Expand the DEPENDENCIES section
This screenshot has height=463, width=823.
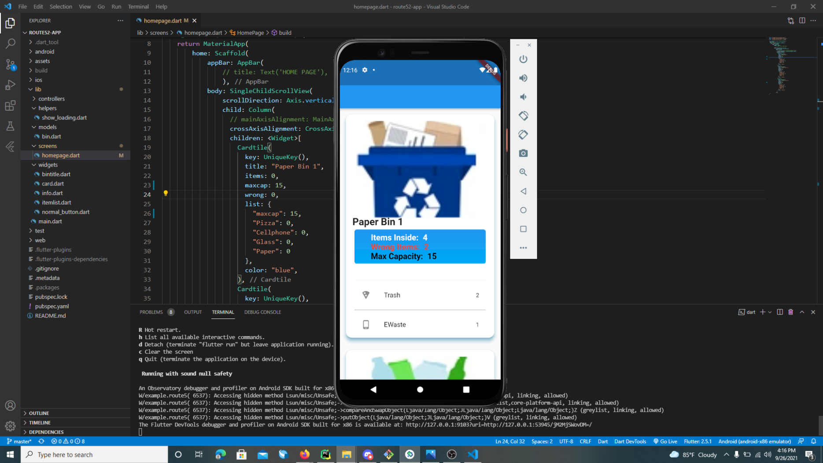tap(75, 432)
